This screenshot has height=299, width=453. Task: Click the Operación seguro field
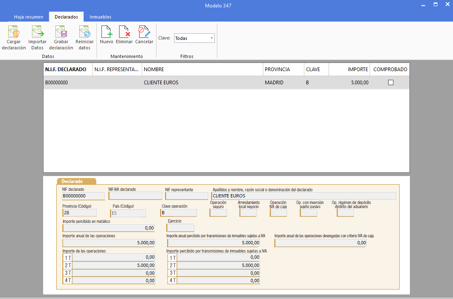[x=218, y=213]
